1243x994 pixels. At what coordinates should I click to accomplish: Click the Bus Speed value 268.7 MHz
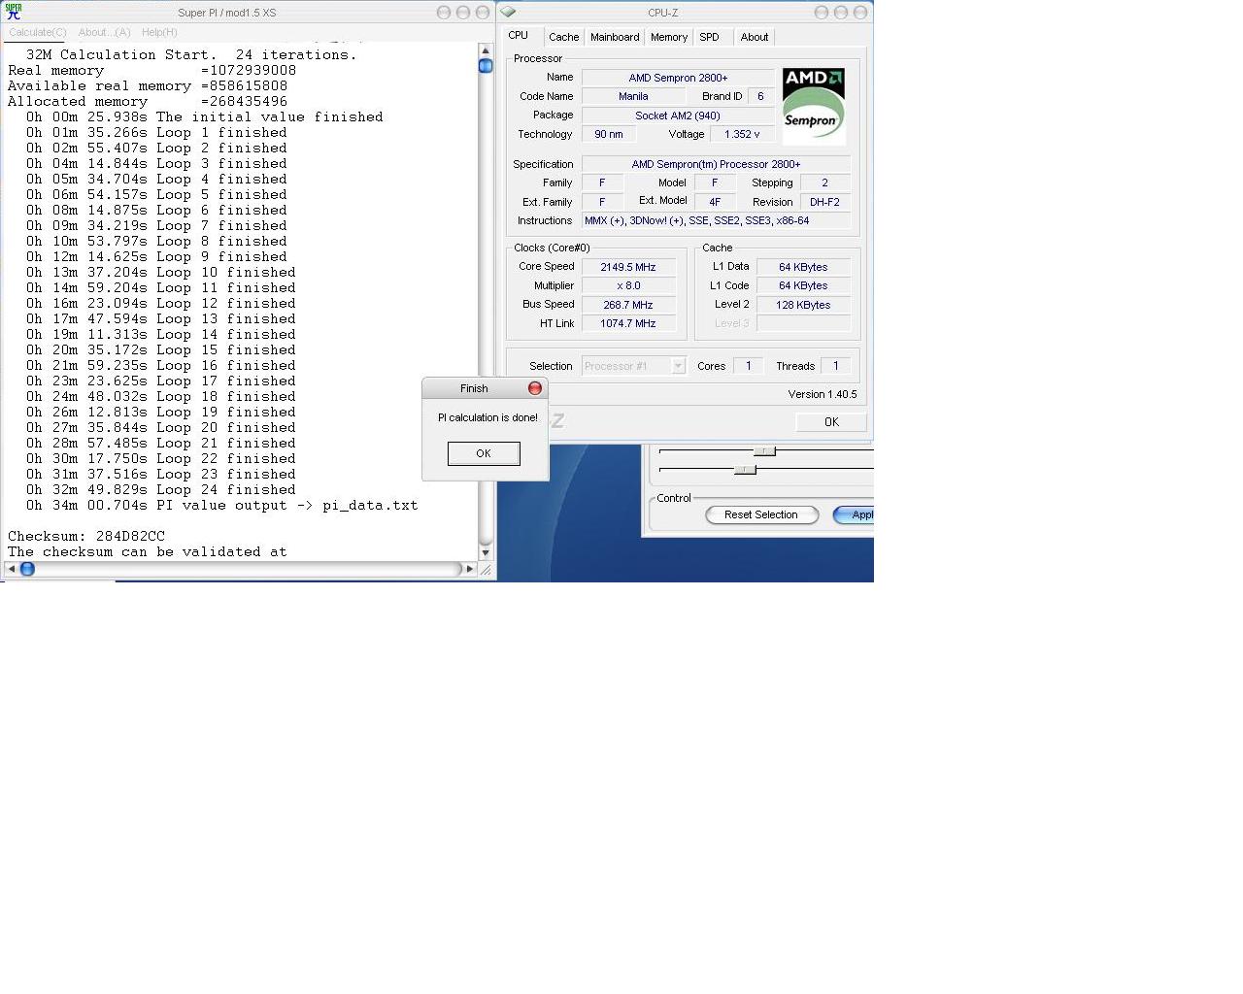[628, 305]
